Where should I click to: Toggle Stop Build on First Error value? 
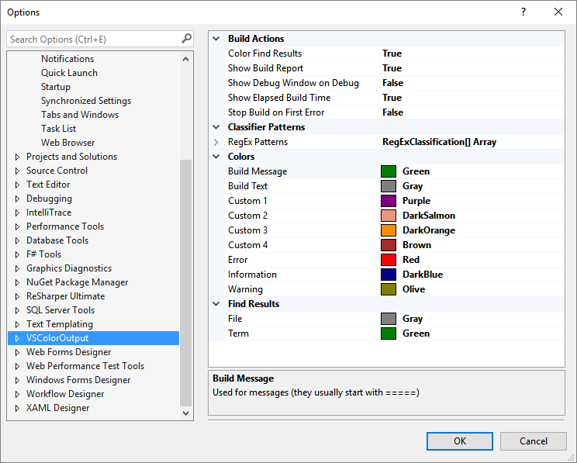(x=392, y=112)
